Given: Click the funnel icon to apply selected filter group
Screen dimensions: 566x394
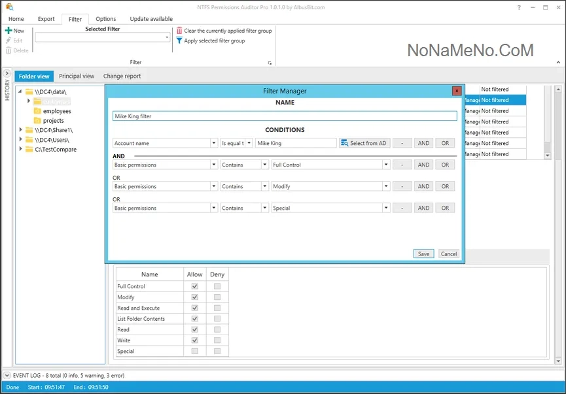Looking at the screenshot, I should [179, 41].
